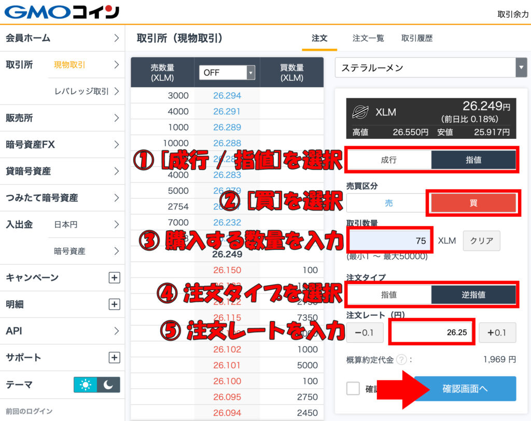
Task: Click buy quantity 2450
Action: coord(308,413)
